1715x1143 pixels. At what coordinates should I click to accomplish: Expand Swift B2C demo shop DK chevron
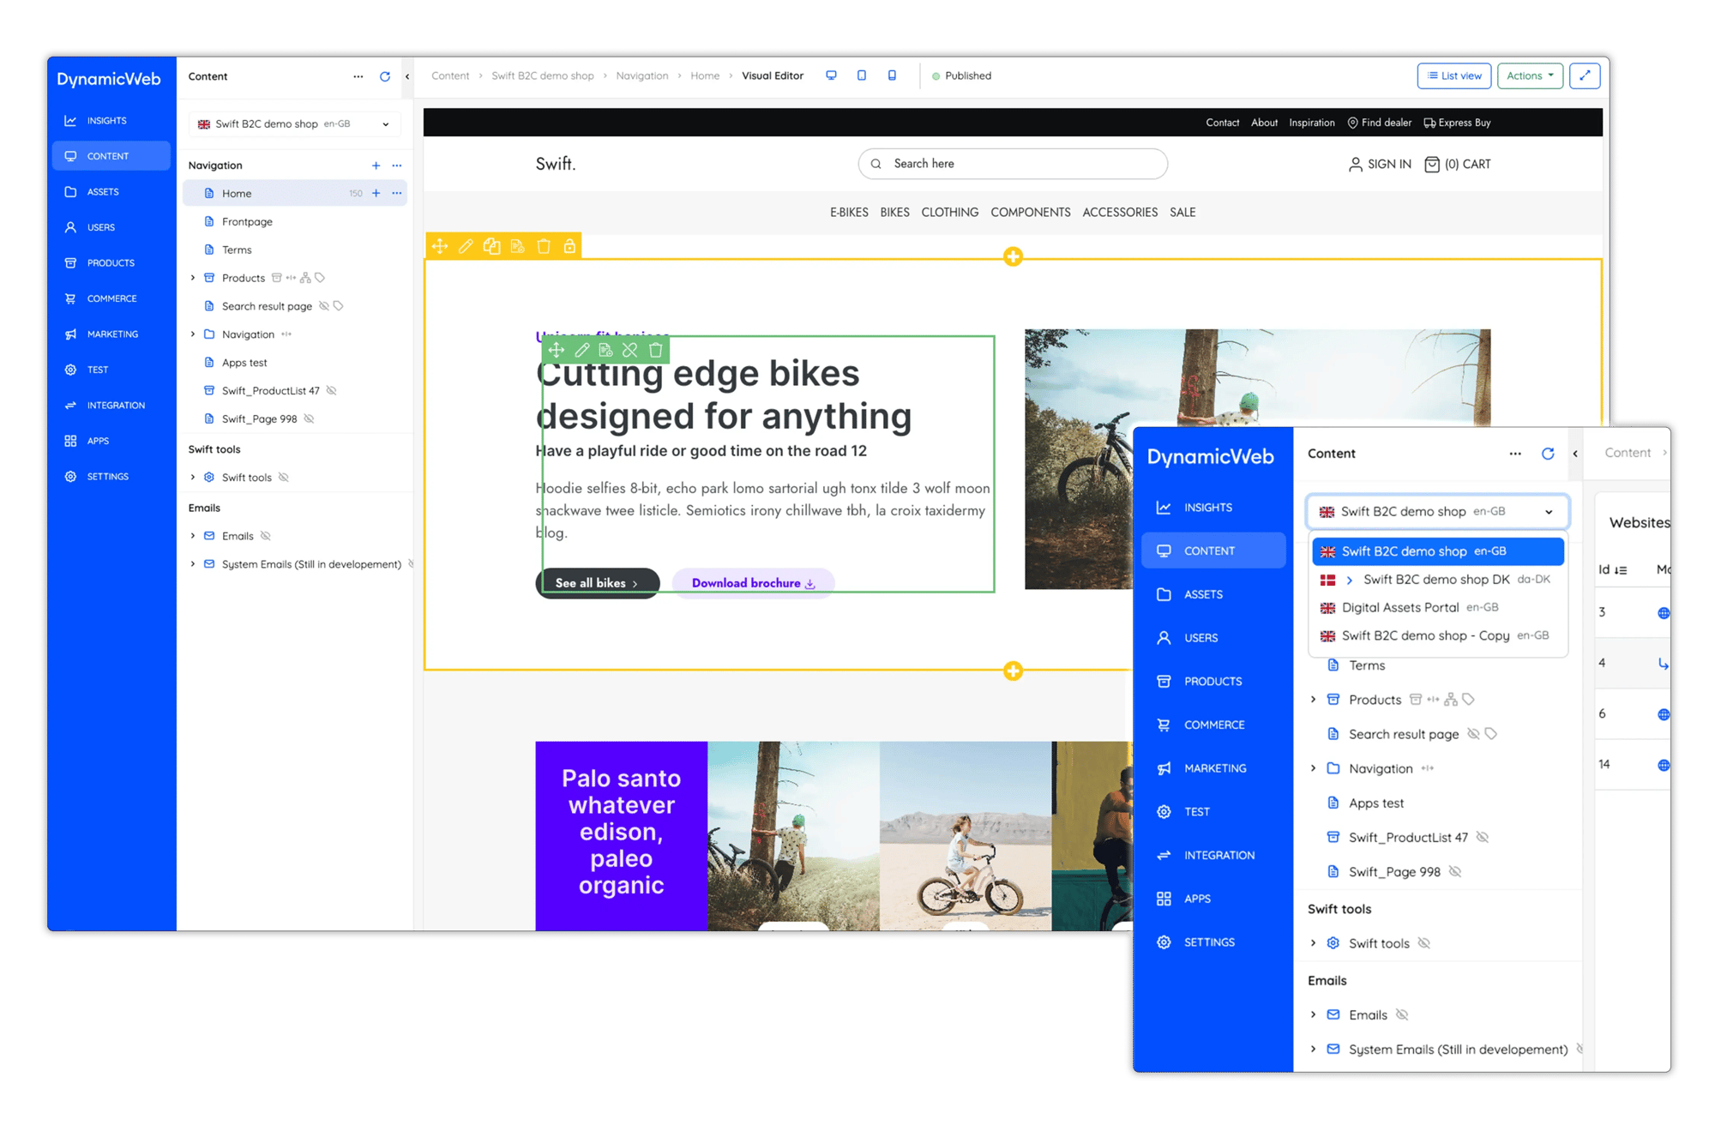click(1350, 580)
